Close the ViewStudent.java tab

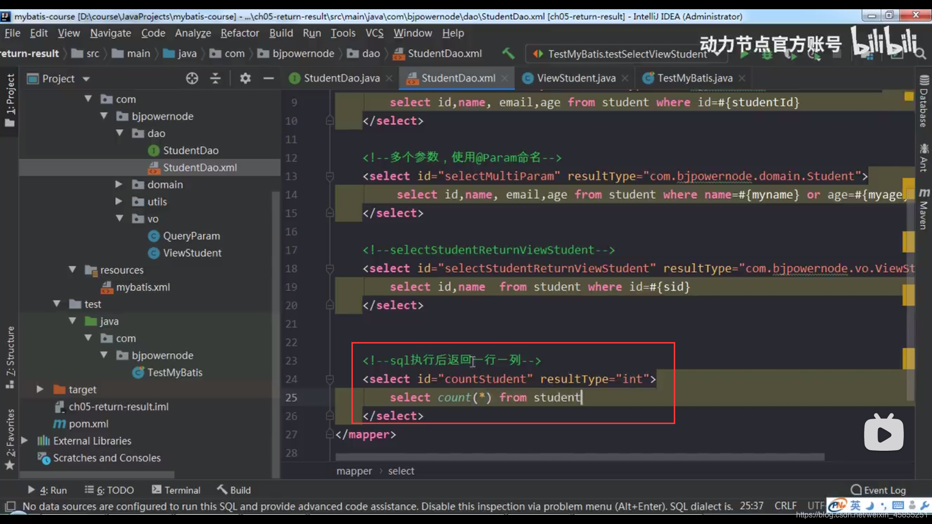[625, 78]
